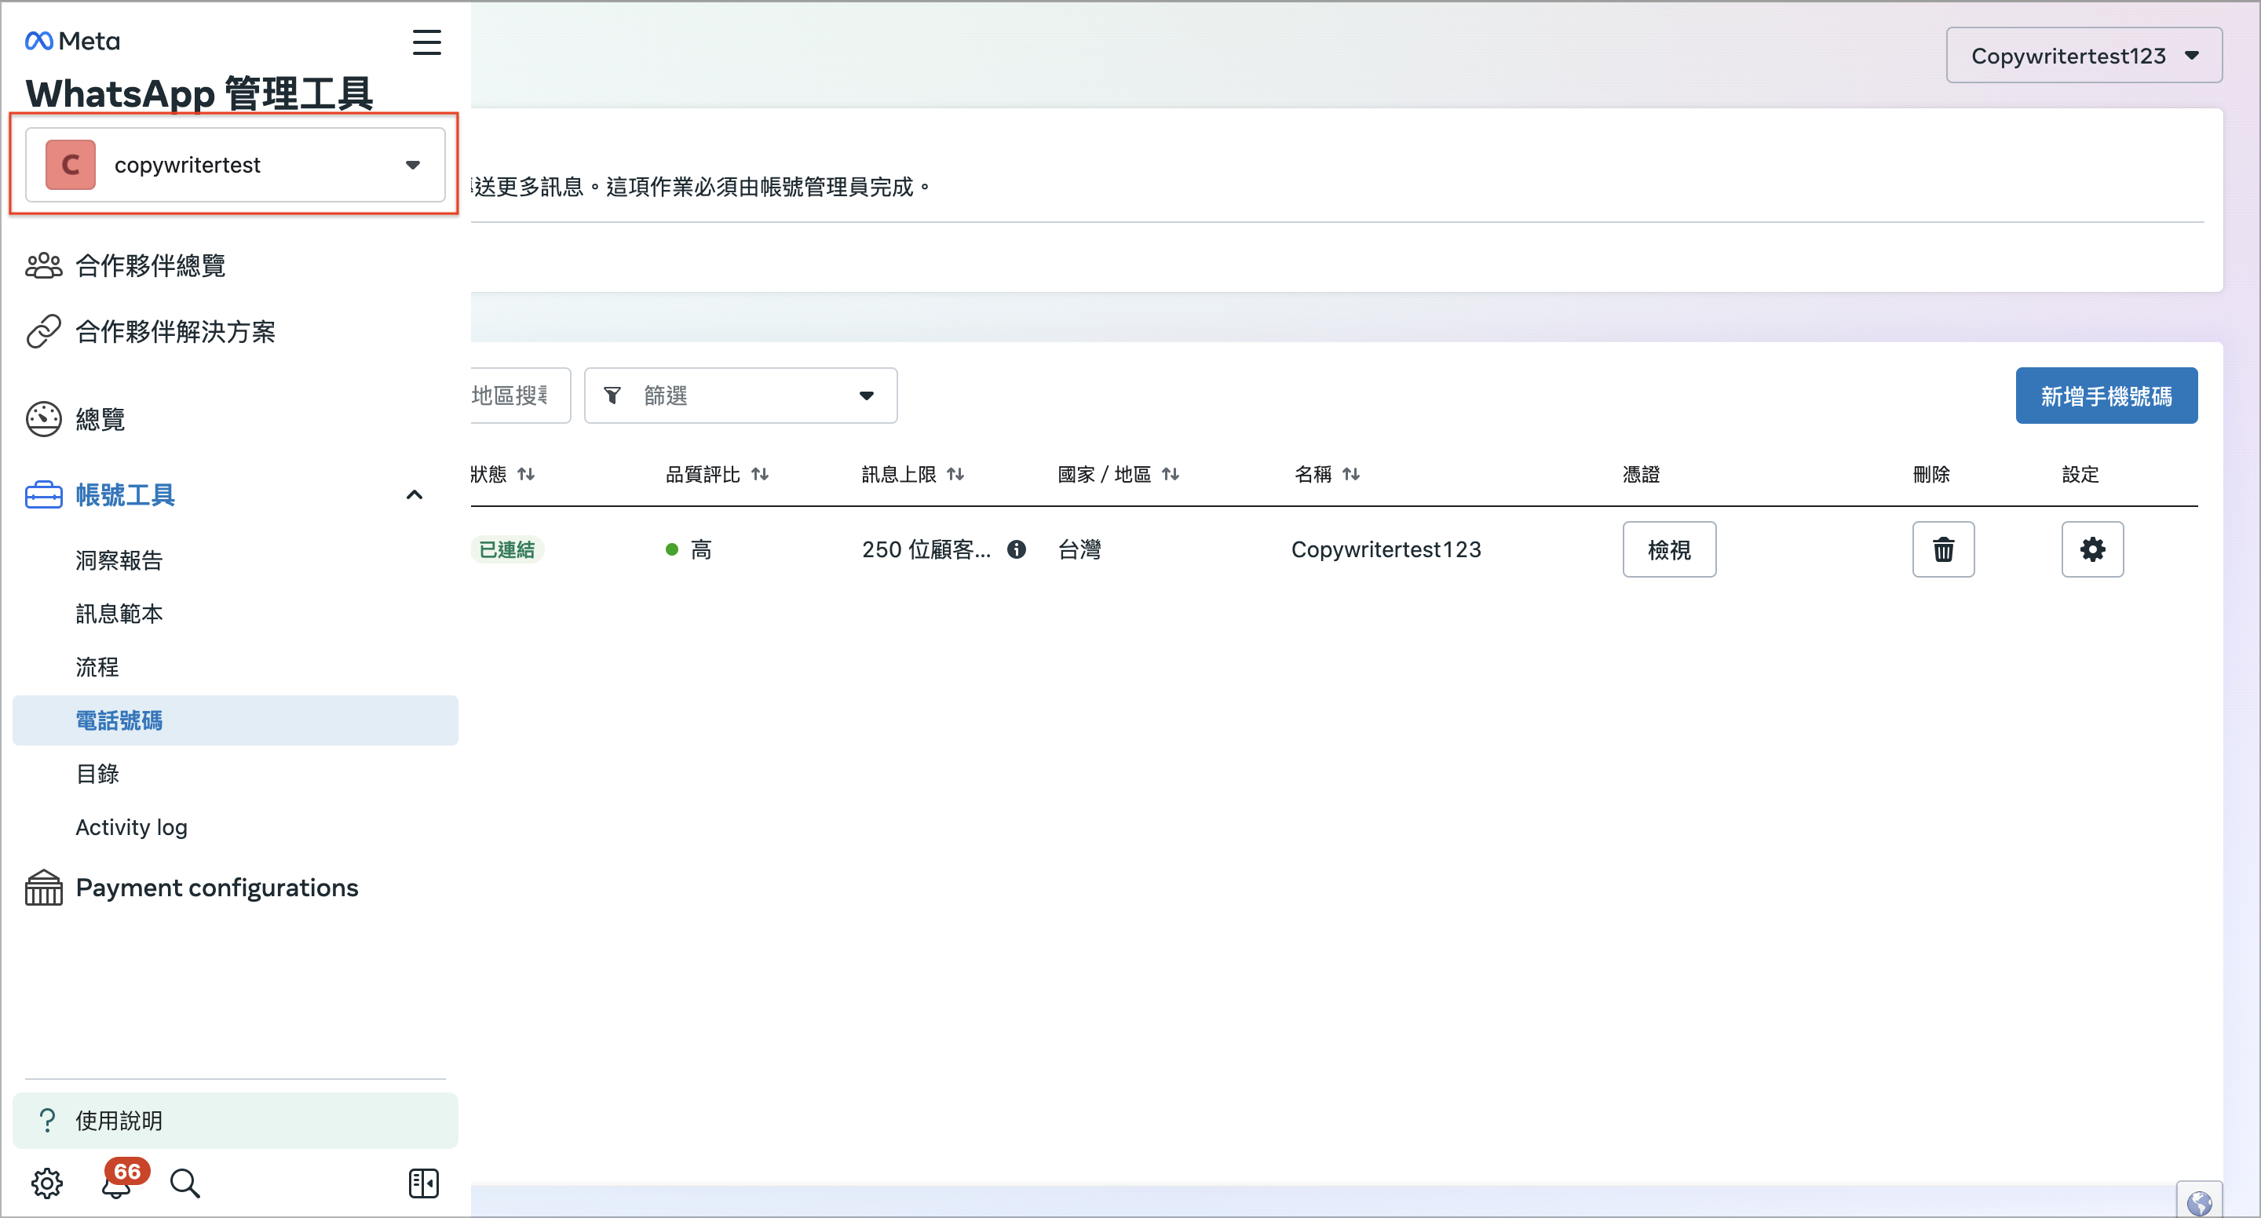The image size is (2261, 1218).
Task: Open the copywritertest account dropdown
Action: tap(236, 165)
